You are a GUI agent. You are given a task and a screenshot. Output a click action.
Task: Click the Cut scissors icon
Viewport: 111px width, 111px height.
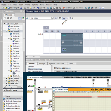click(x=25, y=8)
